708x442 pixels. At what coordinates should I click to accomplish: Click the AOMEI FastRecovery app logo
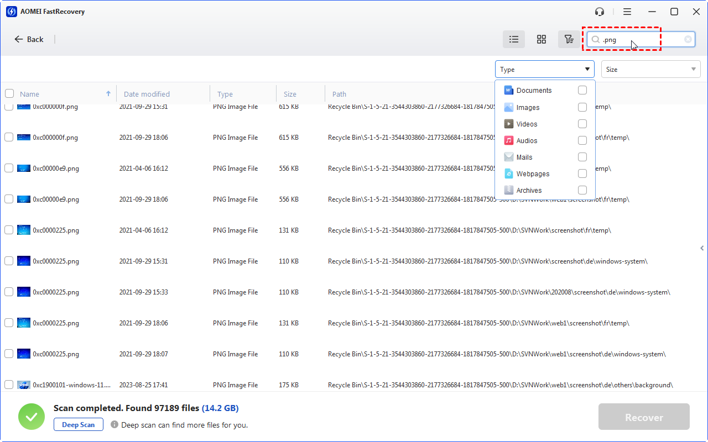click(x=12, y=12)
